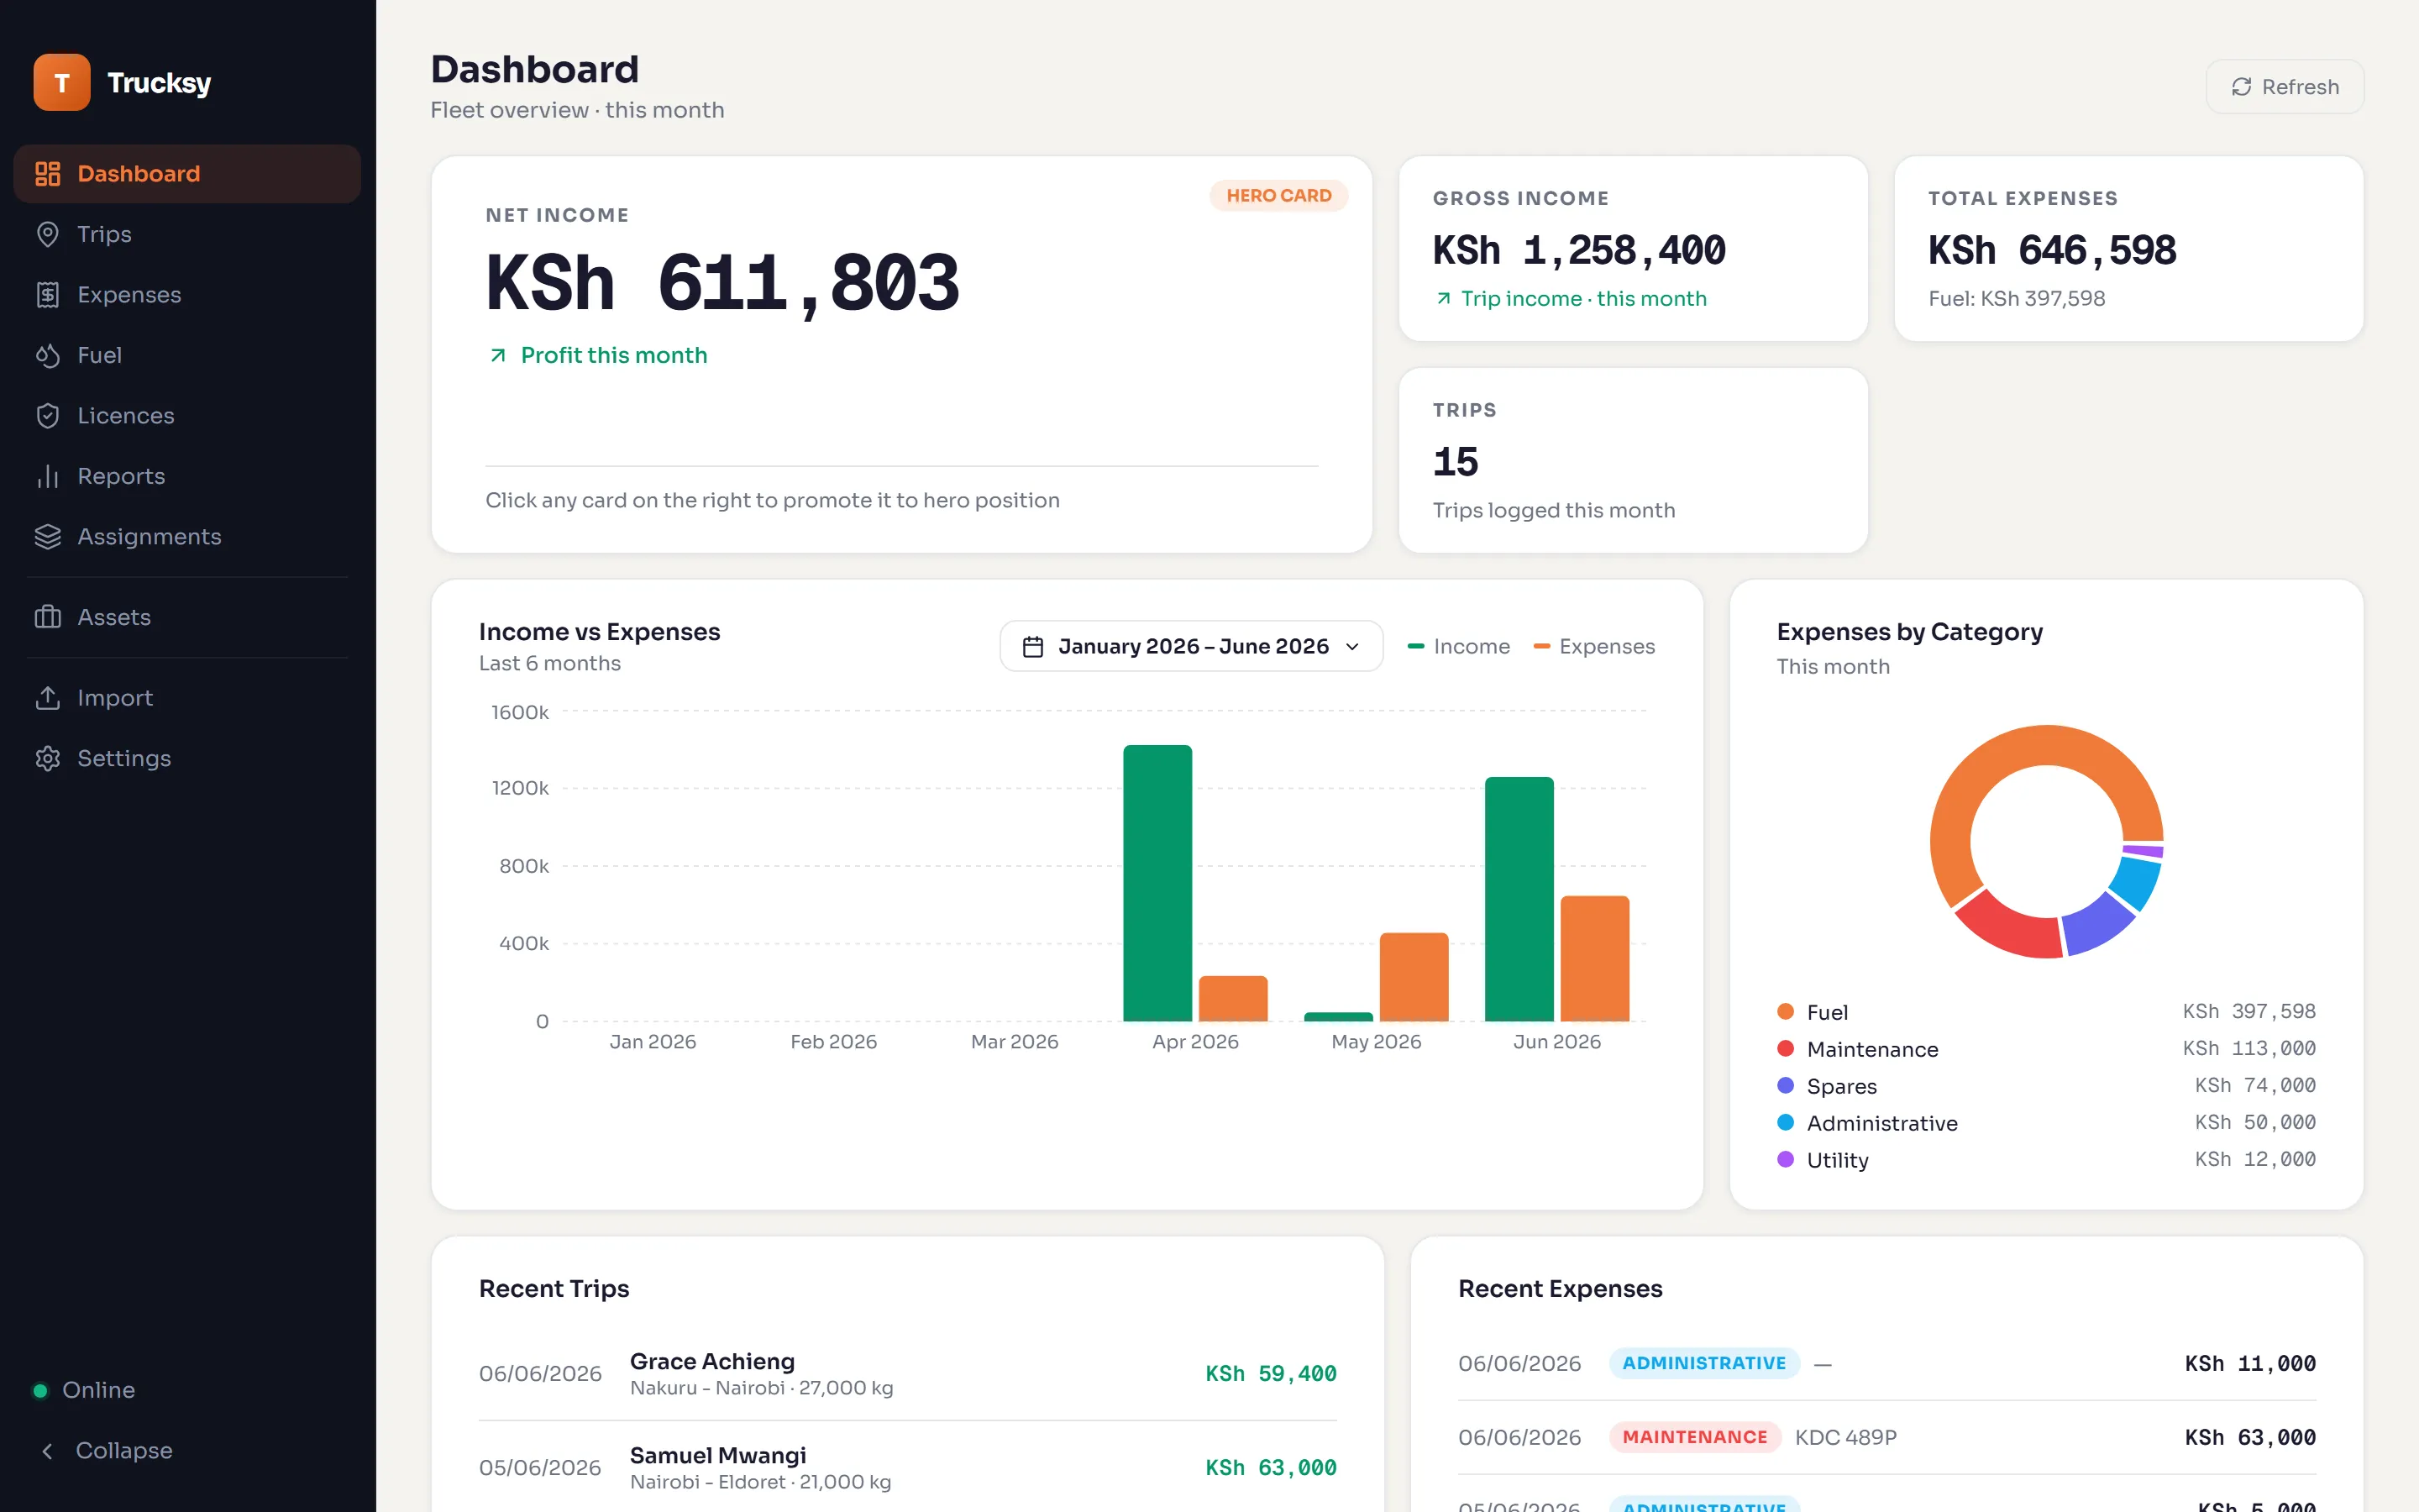Select Dashboard in the sidebar
Viewport: 2419px width, 1512px height.
[x=187, y=174]
